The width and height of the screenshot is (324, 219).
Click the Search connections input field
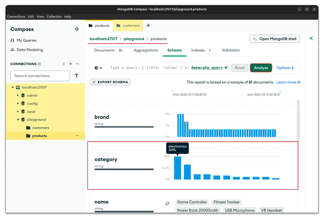pos(40,76)
